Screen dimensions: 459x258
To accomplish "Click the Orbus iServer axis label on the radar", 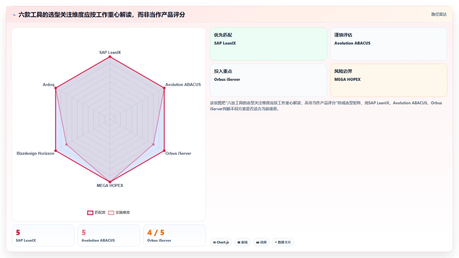I will (x=178, y=153).
